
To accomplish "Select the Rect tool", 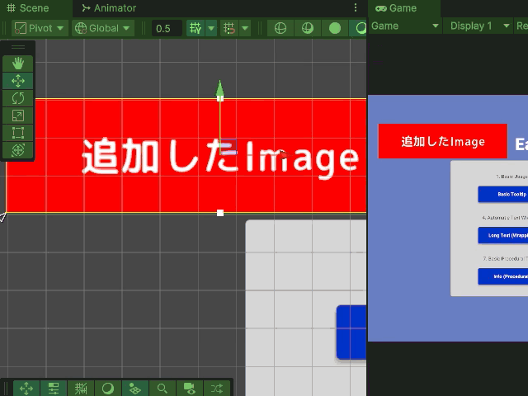I will (18, 133).
